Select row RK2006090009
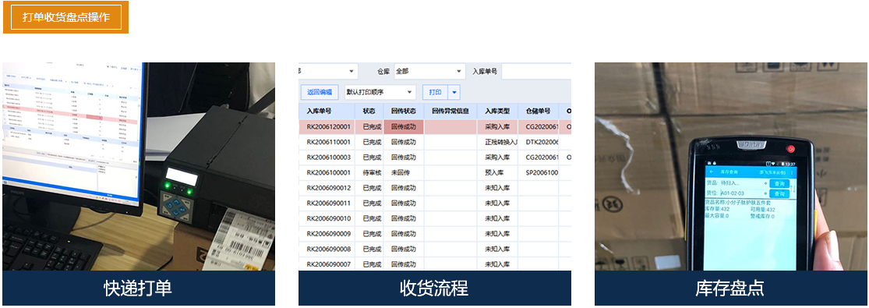Viewport: 869px width, 308px height. point(435,234)
